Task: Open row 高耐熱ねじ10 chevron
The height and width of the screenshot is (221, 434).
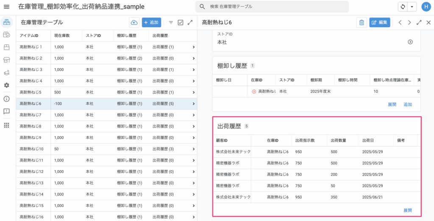Action: (x=194, y=149)
